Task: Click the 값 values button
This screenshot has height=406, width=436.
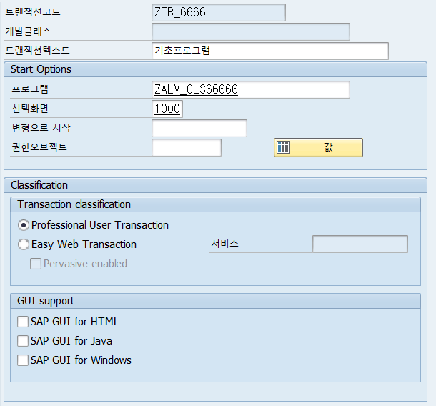Action: click(318, 147)
